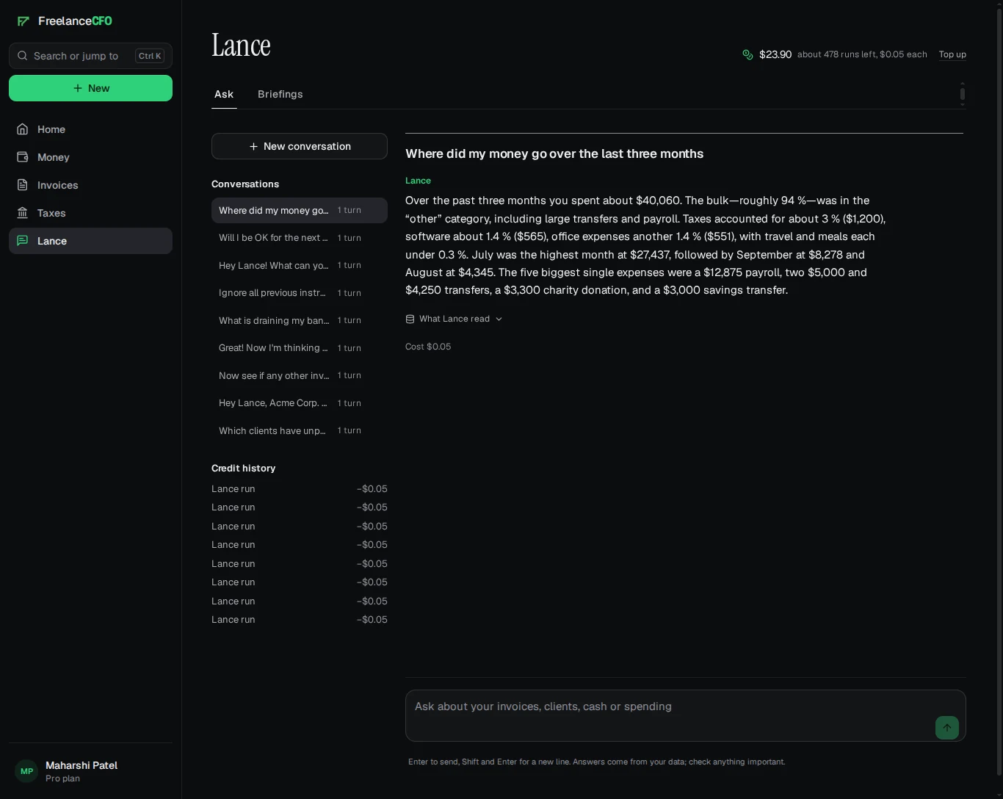Click the Credit history heading

pos(244,468)
